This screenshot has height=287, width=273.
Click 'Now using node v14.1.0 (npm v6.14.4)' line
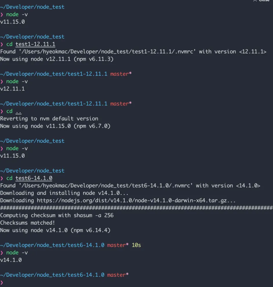tap(55, 230)
